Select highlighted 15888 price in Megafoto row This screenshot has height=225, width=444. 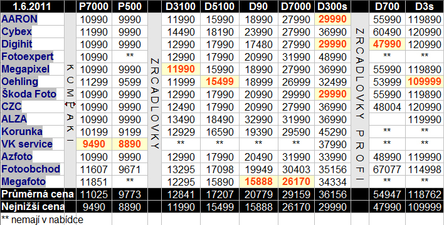point(258,181)
